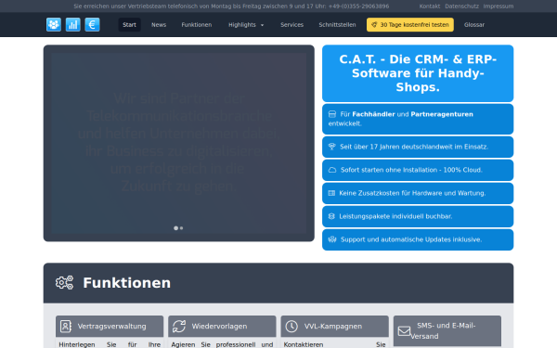Viewport: 557px width, 348px height.
Task: Click the shop icon next to Fachhändler
Action: point(332,114)
